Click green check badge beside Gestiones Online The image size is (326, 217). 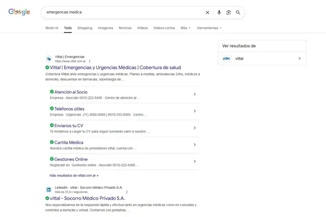pyautogui.click(x=52, y=159)
